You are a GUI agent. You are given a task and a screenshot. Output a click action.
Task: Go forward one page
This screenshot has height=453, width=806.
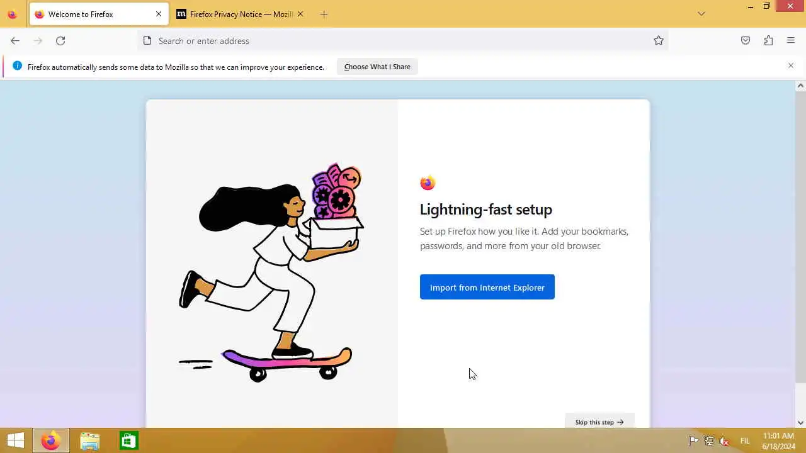click(x=38, y=41)
